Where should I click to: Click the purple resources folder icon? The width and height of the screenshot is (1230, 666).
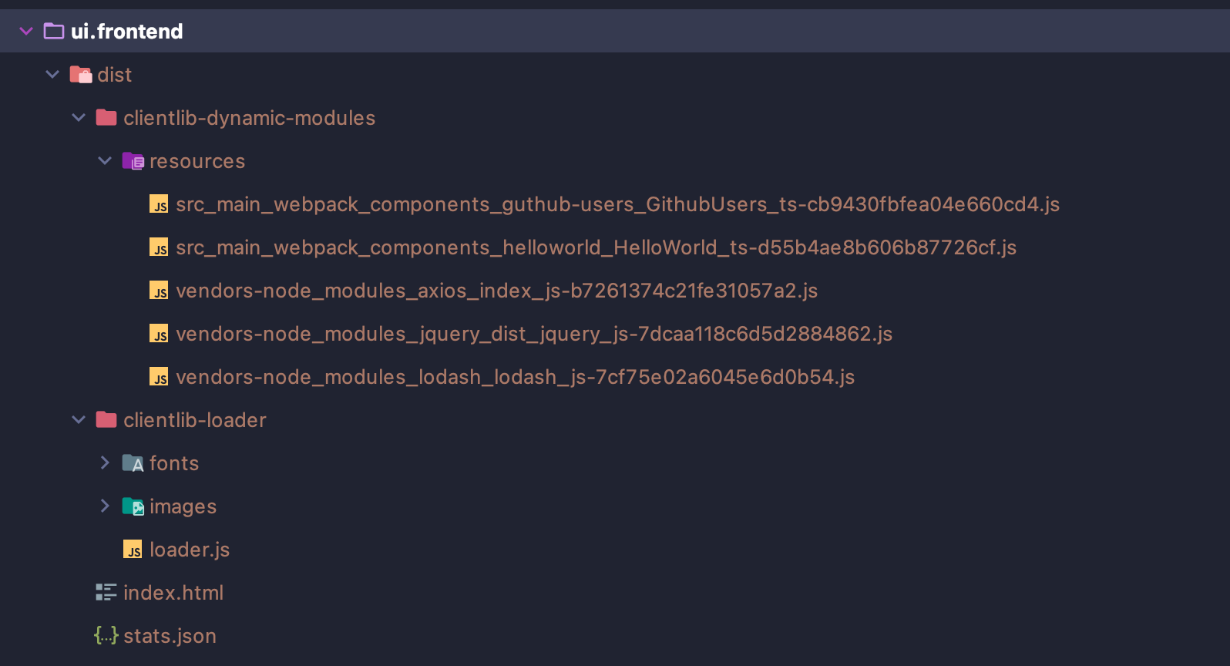[133, 161]
